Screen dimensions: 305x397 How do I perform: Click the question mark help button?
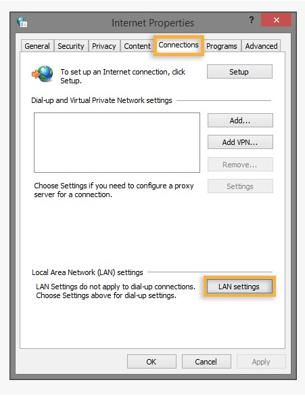(x=252, y=20)
